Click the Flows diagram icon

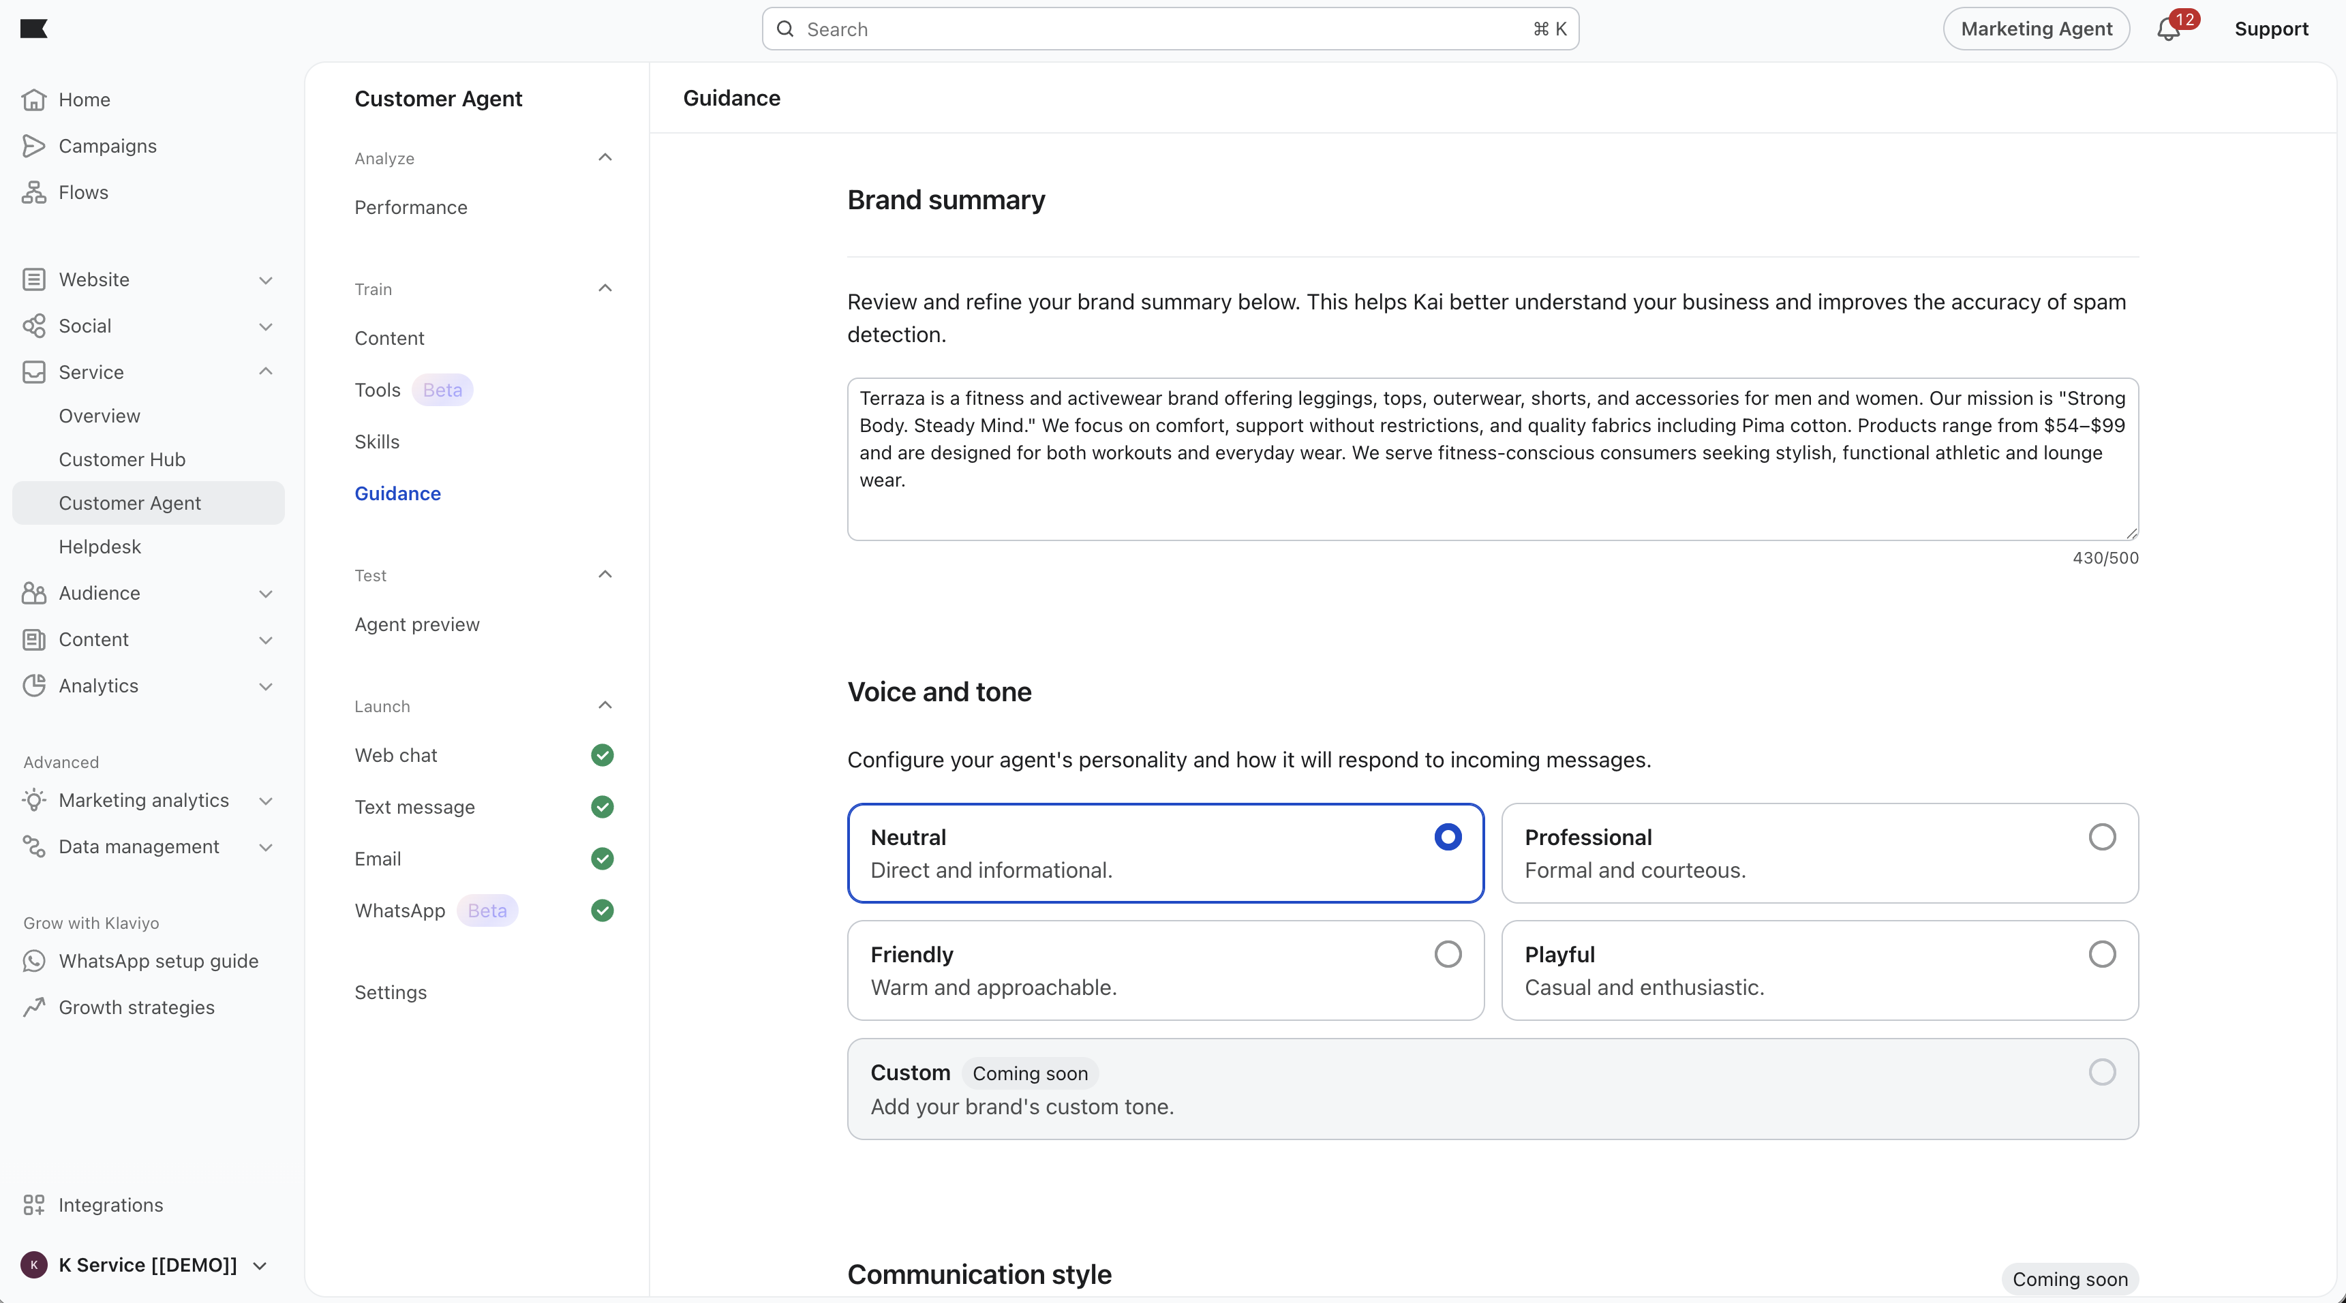pos(33,192)
